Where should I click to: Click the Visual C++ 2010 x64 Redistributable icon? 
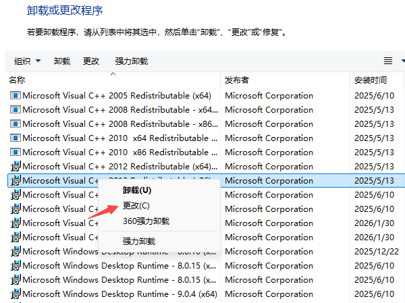[16, 138]
